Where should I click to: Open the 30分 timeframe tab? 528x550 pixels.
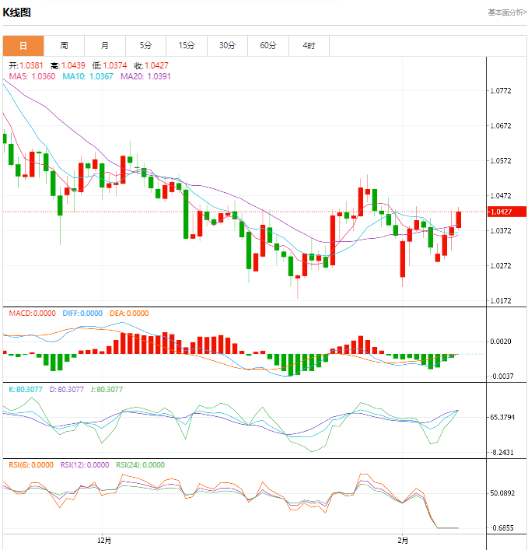pos(228,46)
